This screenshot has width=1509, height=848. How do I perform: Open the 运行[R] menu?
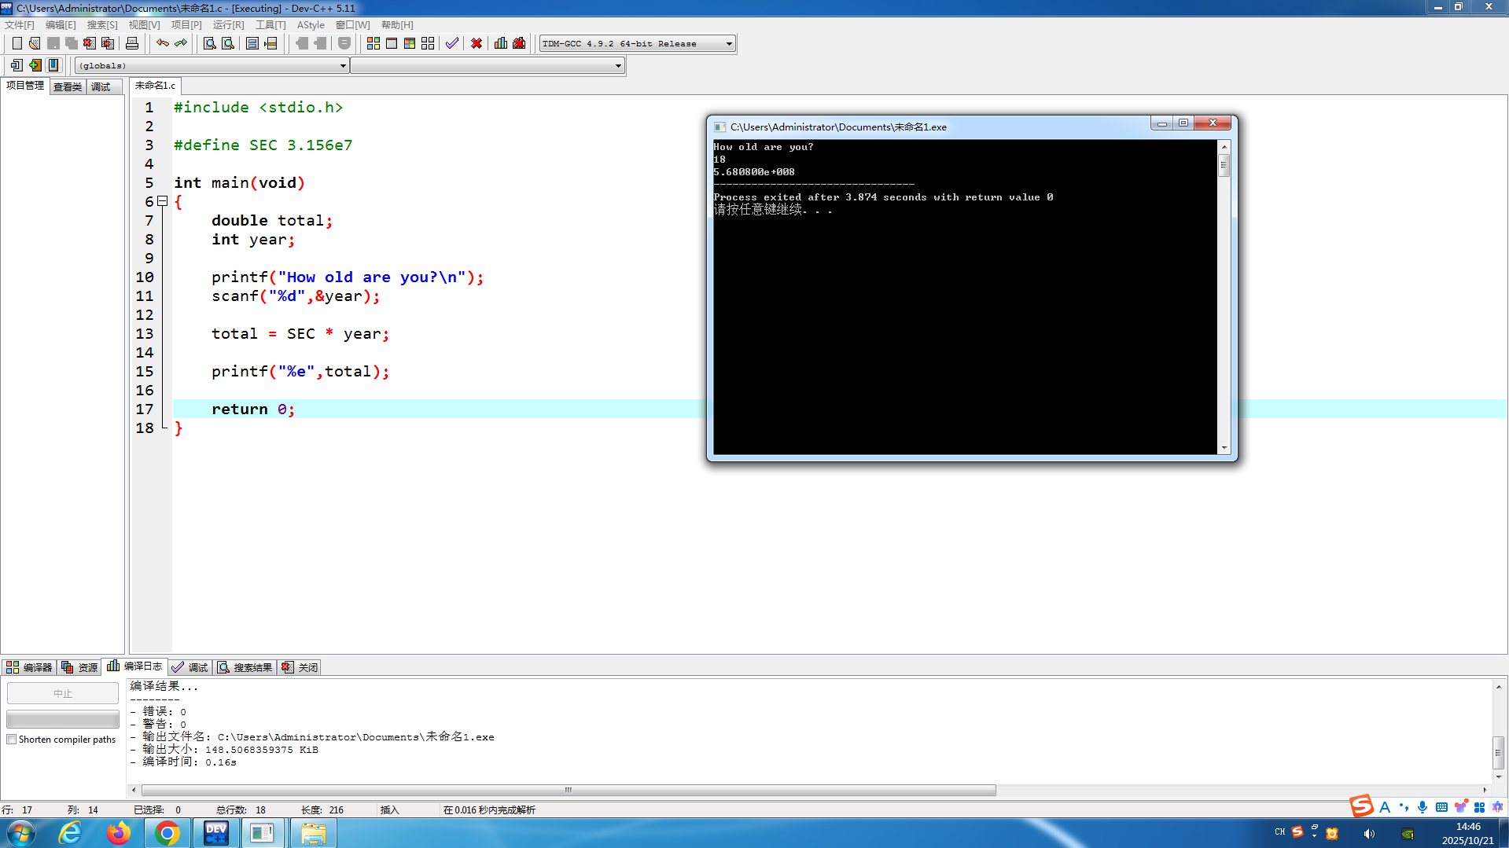[228, 25]
